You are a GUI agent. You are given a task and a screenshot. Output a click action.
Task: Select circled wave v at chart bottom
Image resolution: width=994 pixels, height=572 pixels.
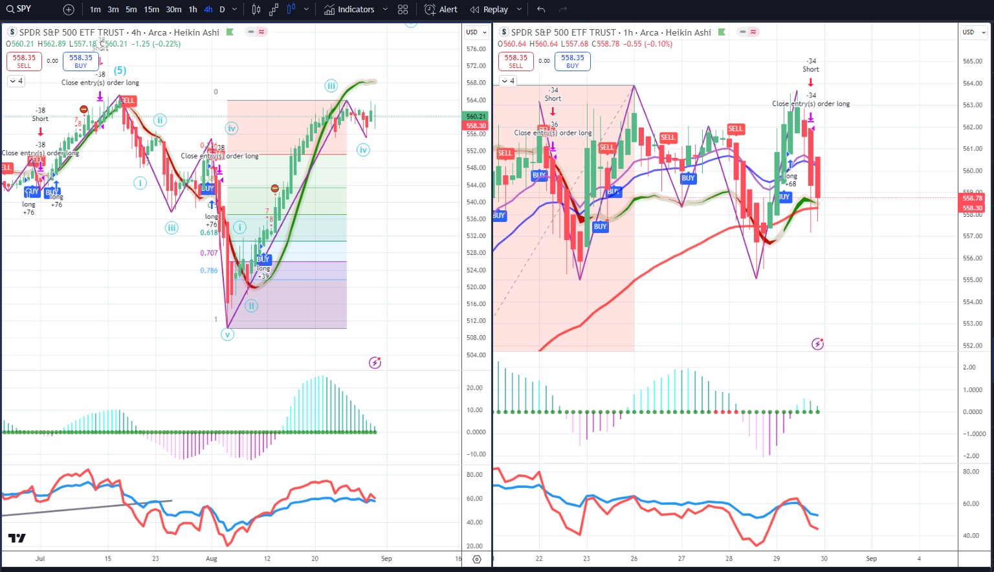point(227,335)
